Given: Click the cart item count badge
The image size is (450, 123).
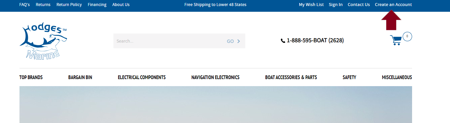Looking at the screenshot, I should coord(407,36).
